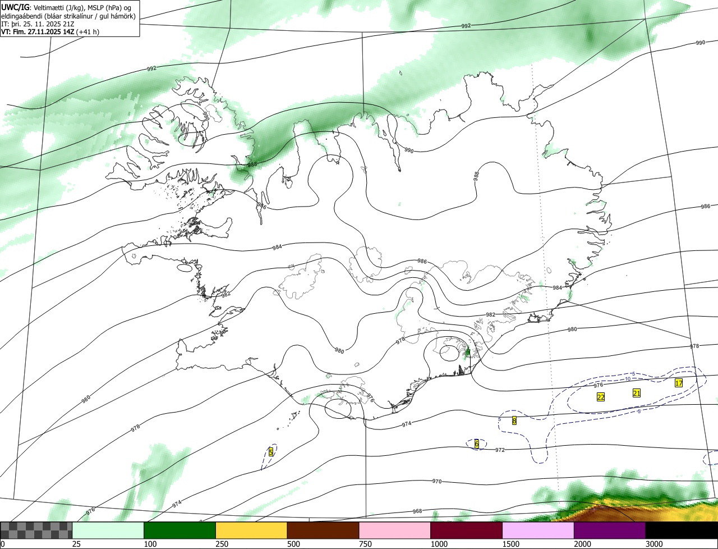
Task: Select the black legend swatch above 3000
Action: pos(682,530)
